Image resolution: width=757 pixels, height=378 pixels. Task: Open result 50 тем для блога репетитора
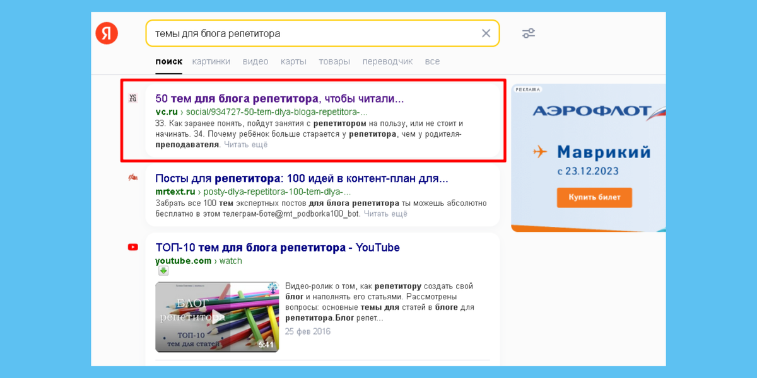(x=279, y=99)
